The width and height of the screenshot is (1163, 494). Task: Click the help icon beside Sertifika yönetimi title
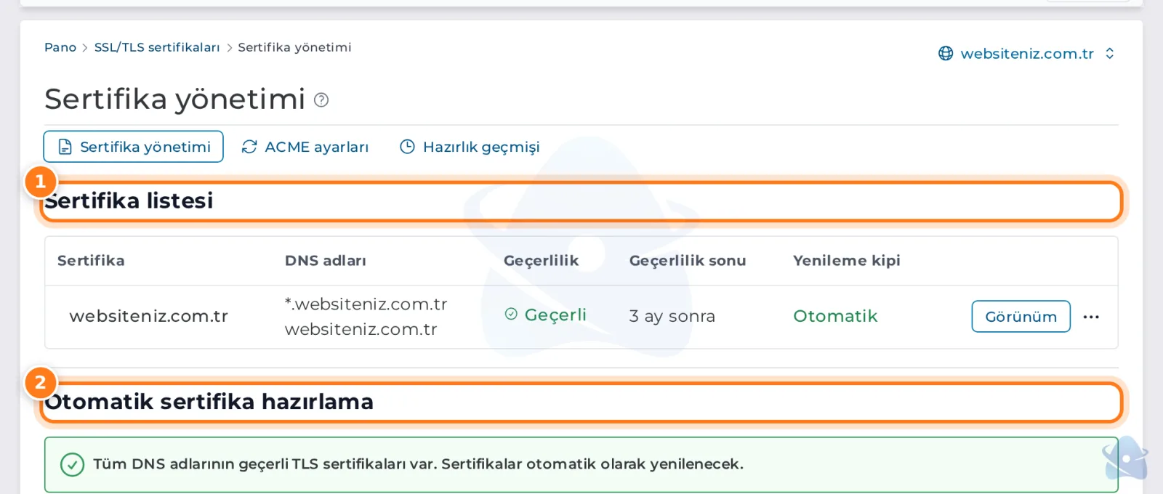coord(321,100)
